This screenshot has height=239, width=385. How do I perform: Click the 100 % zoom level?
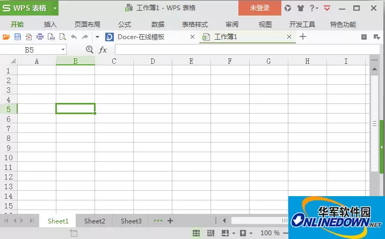(270, 233)
